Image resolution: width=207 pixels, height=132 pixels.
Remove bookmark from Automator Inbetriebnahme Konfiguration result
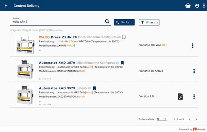pos(122,63)
